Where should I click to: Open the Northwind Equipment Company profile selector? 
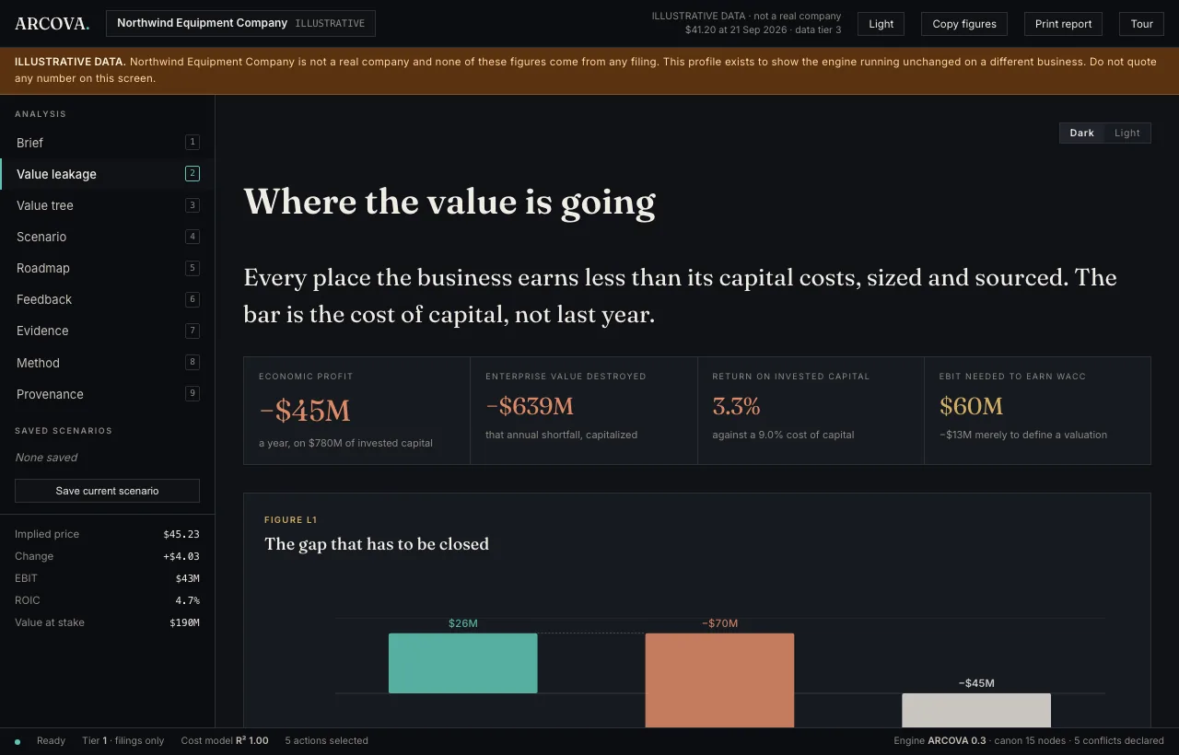click(240, 23)
